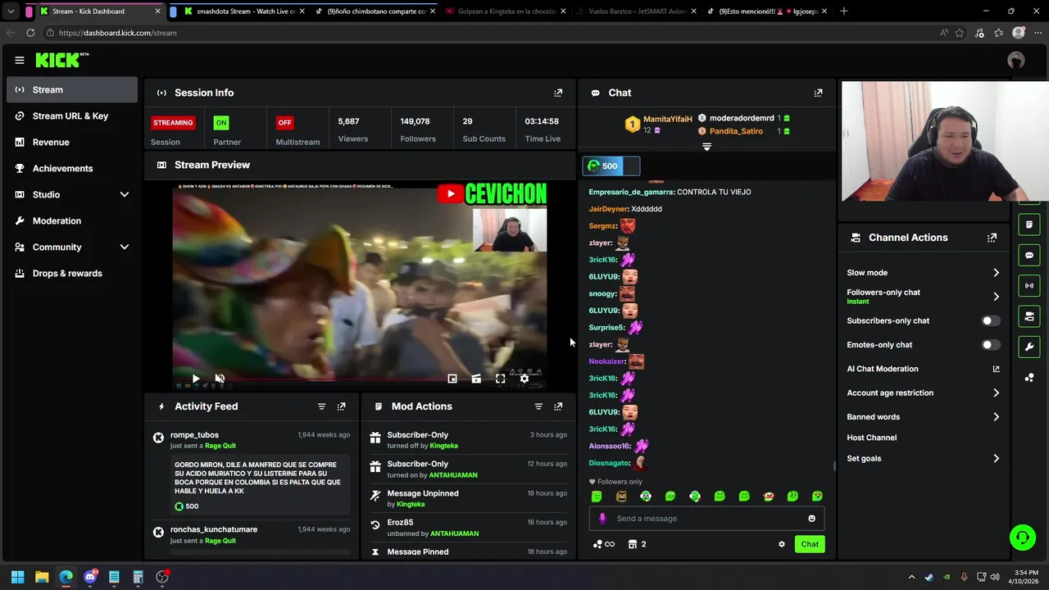Open Activity Feed filter options
This screenshot has width=1049, height=590.
[x=321, y=406]
